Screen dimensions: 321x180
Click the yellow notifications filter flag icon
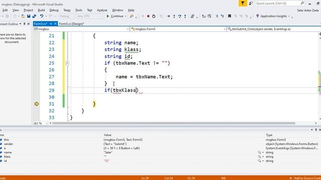coord(243,3)
